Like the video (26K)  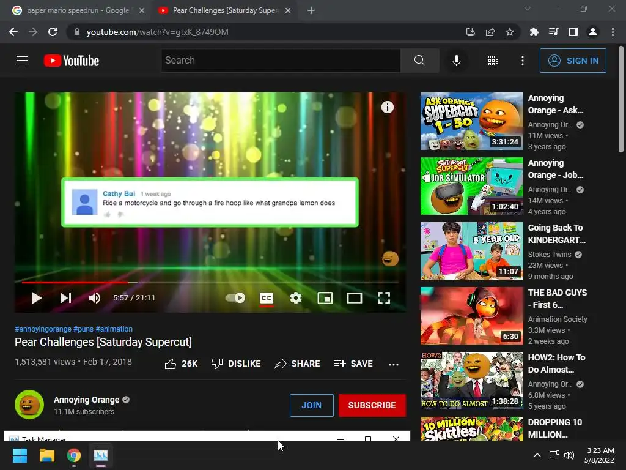tap(181, 364)
